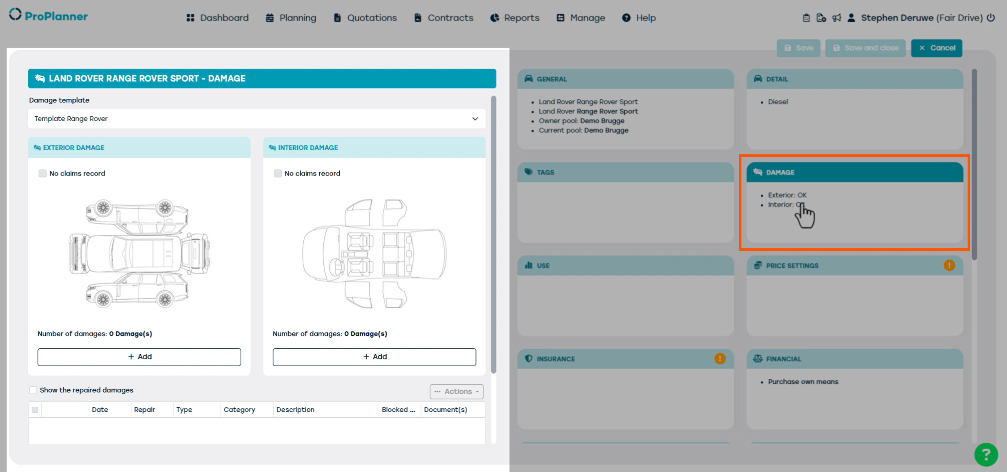Click the power logout icon
Screen dimensions: 1007x472
991,18
